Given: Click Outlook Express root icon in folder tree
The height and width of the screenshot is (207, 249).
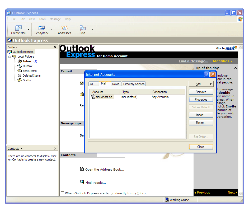Looking at the screenshot, I should [10, 52].
